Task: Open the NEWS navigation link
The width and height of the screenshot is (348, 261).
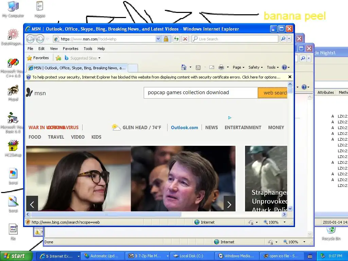Action: tap(211, 128)
